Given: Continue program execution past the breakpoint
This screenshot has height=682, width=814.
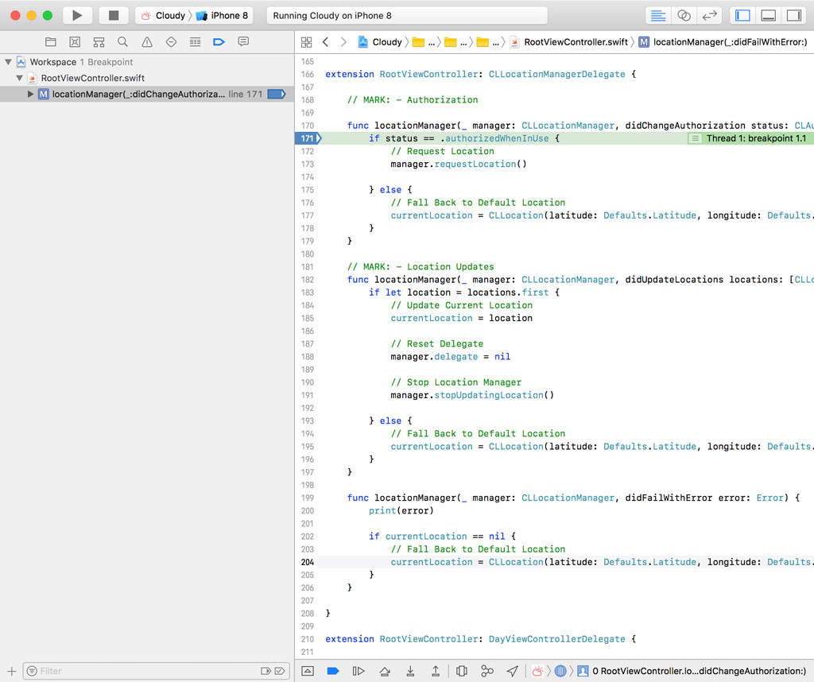Looking at the screenshot, I should (x=357, y=671).
